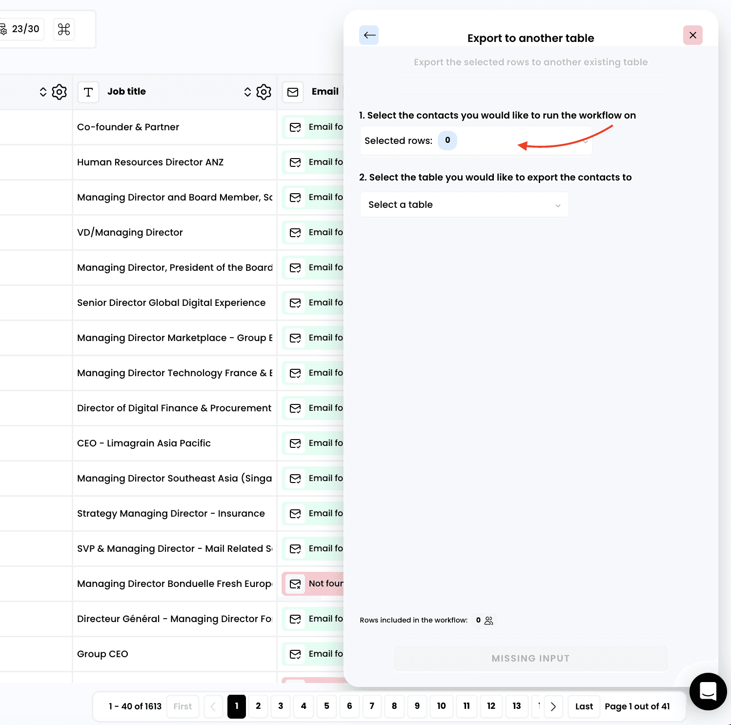The image size is (731, 725).
Task: Click the Email column envelope icon
Action: click(293, 92)
